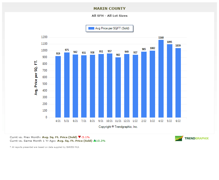Toggle the Avg Price per SQFT (Sold) legend
219x180 pixels.
pos(109,29)
